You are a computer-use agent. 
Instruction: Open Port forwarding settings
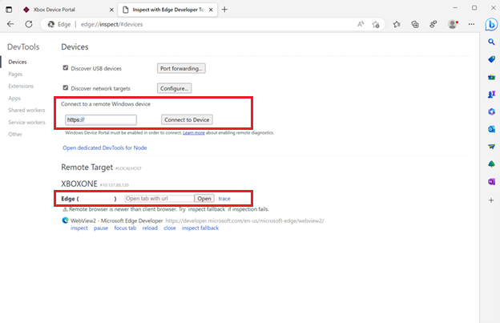pos(181,68)
